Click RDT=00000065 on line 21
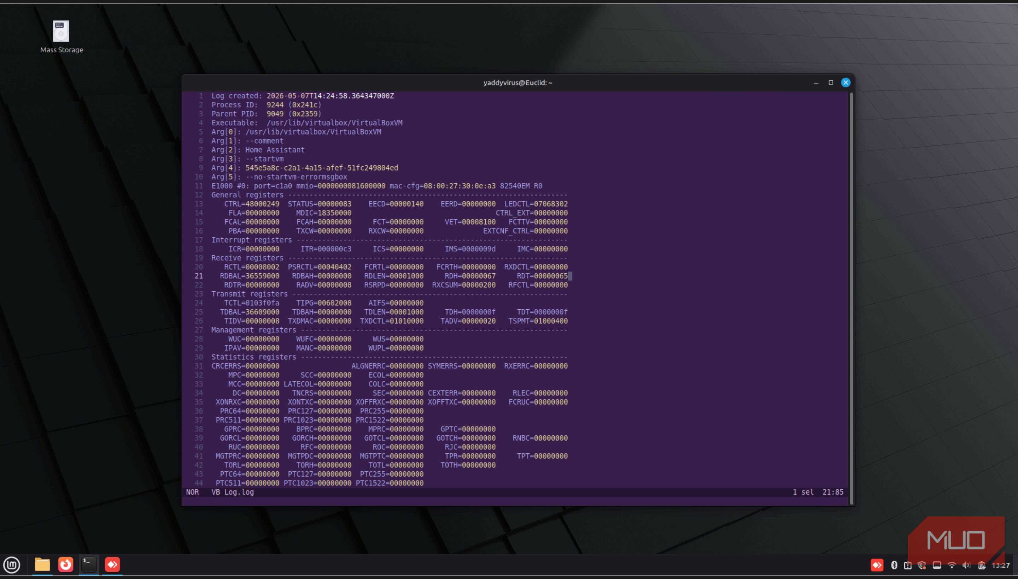 [542, 276]
